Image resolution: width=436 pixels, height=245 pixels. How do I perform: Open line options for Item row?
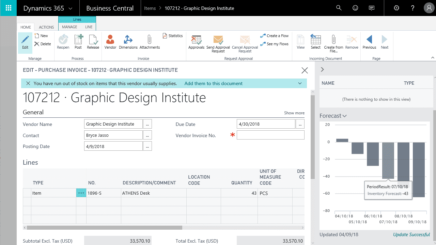click(x=81, y=193)
